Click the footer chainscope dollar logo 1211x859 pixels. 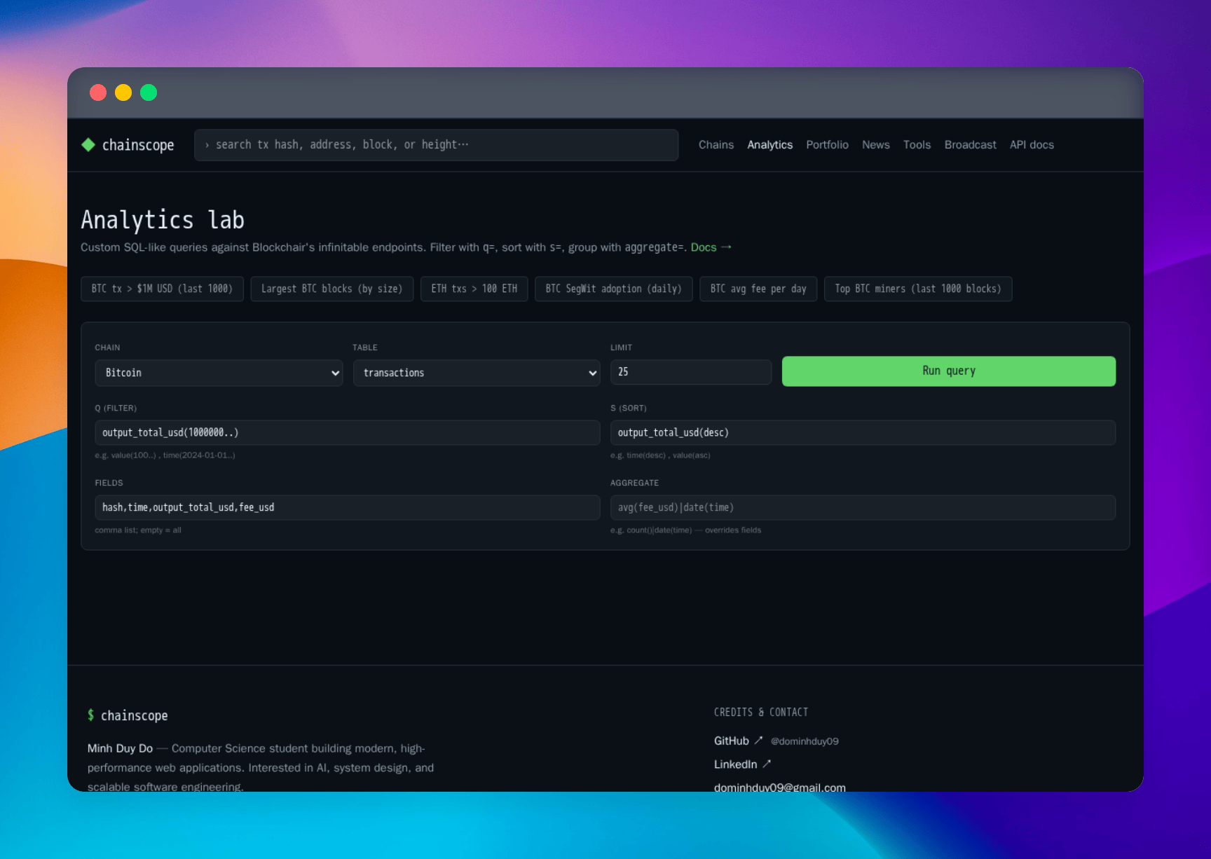(x=128, y=715)
